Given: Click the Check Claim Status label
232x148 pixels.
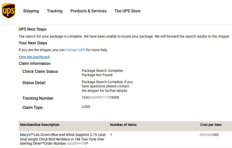Looking at the screenshot, I should (x=41, y=72).
